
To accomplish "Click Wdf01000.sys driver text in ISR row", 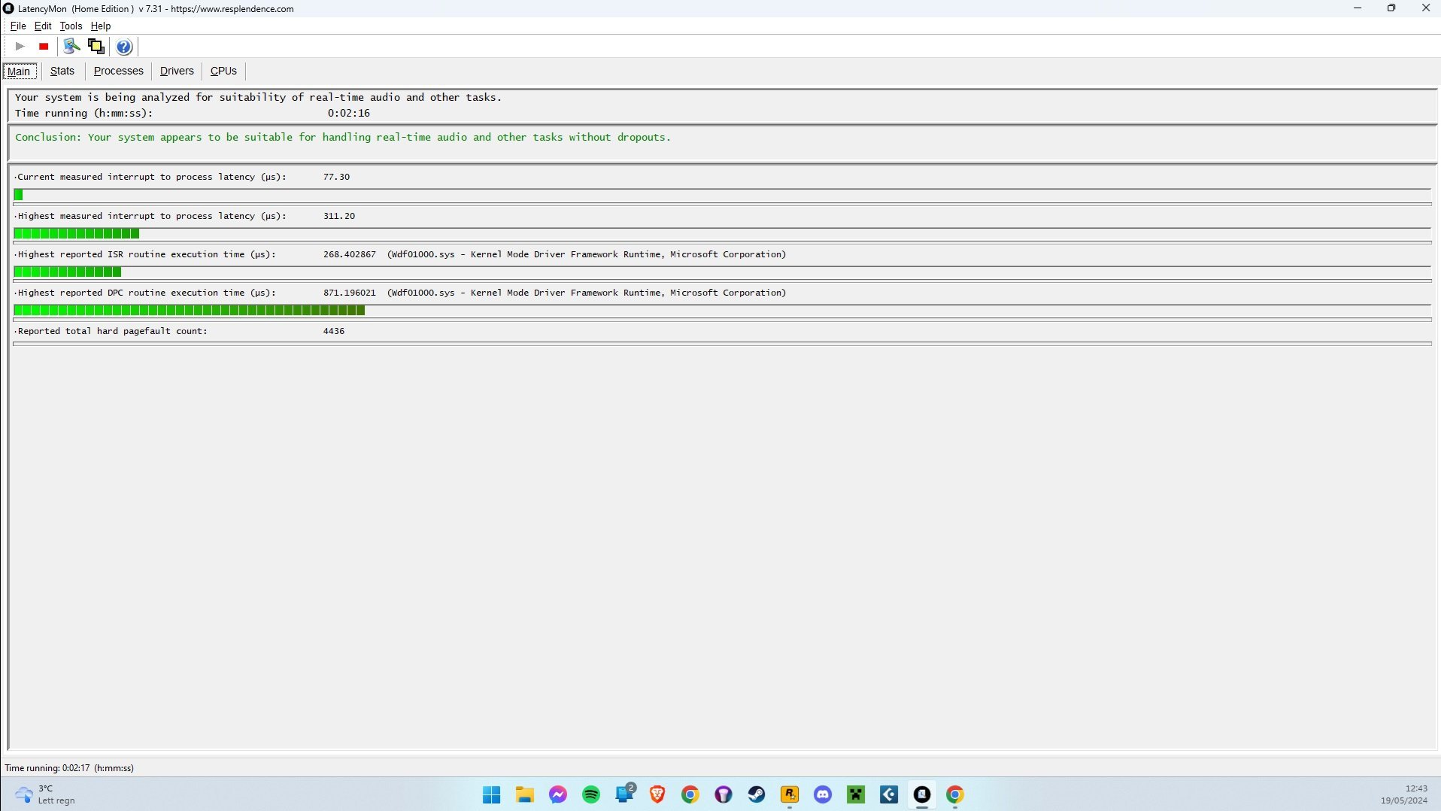I will click(587, 254).
